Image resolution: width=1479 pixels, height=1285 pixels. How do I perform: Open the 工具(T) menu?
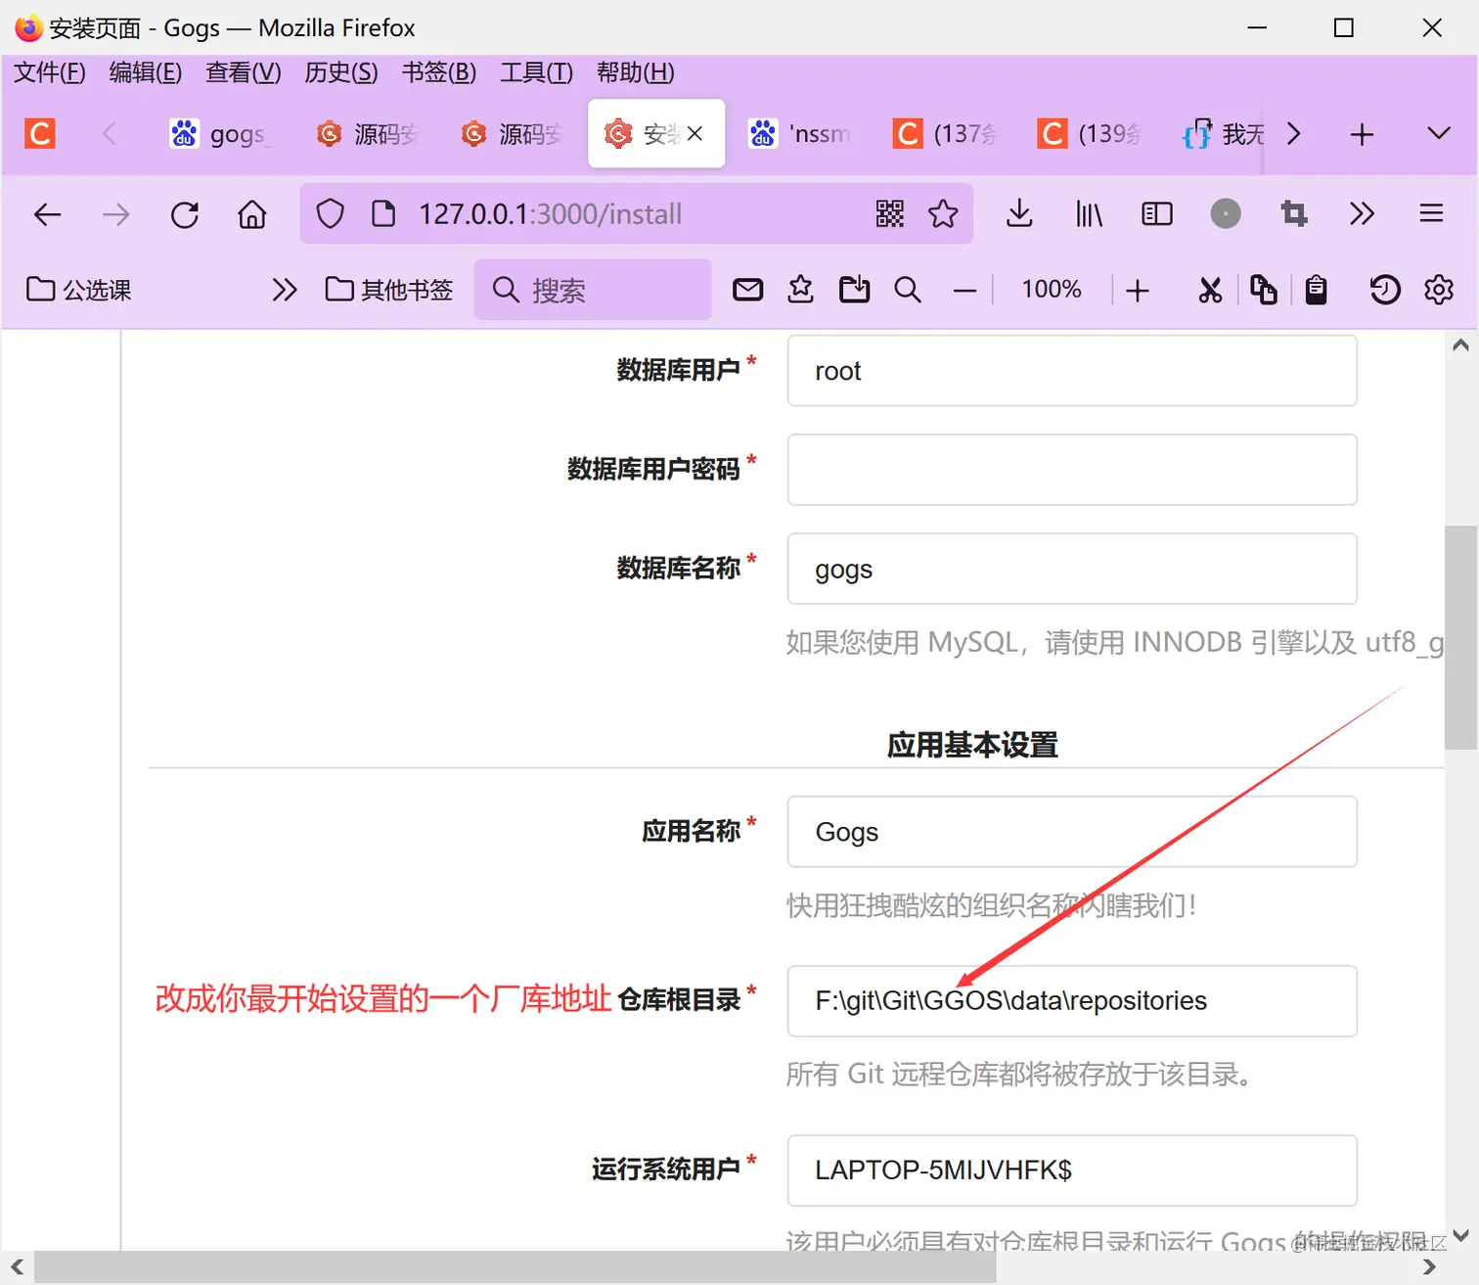tap(536, 72)
